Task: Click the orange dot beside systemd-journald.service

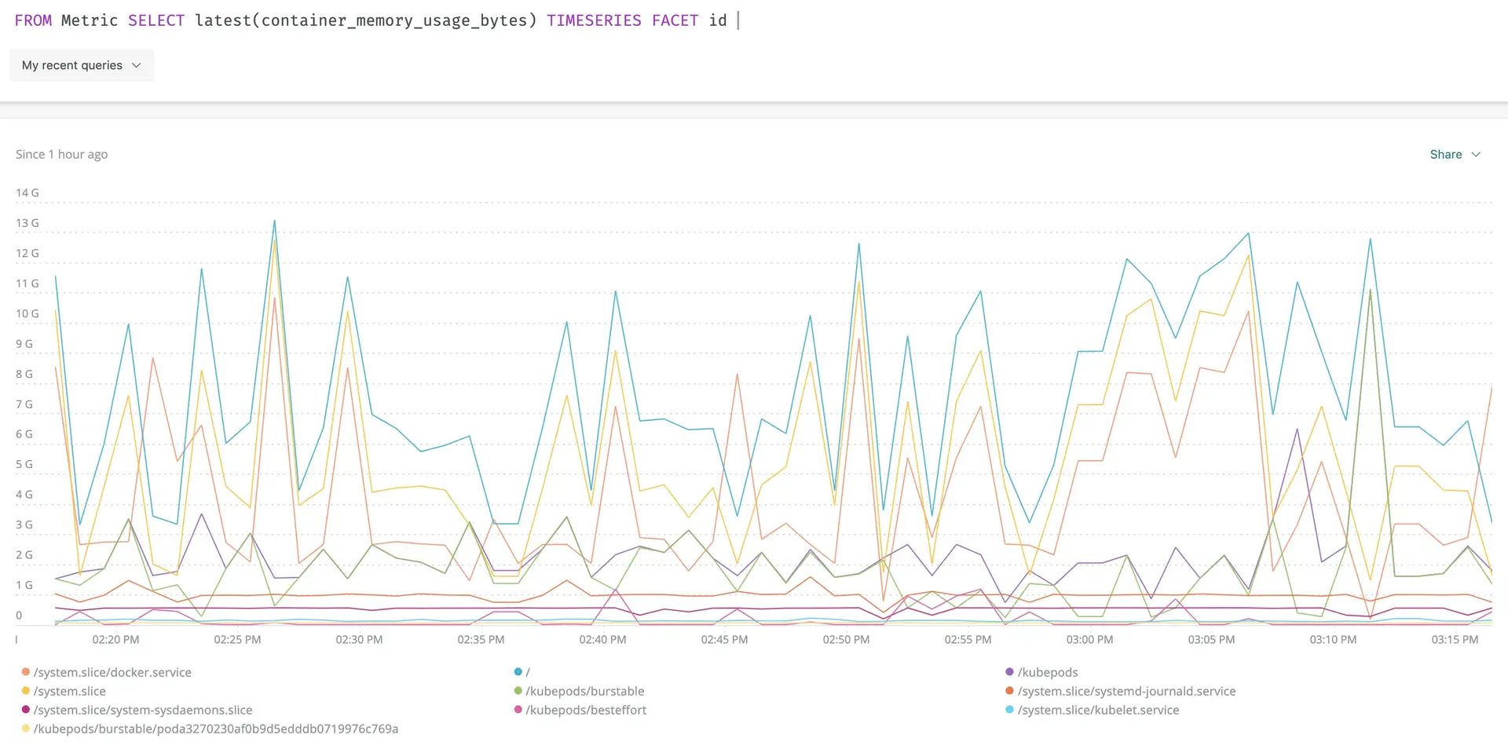Action: click(1009, 691)
